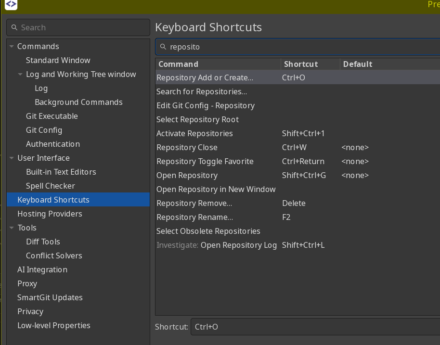
Task: Open the Git Executable preferences page
Action: point(52,116)
